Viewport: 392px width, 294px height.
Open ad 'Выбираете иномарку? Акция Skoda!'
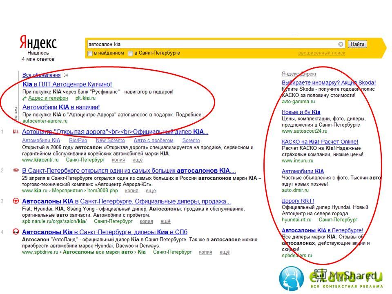(329, 82)
